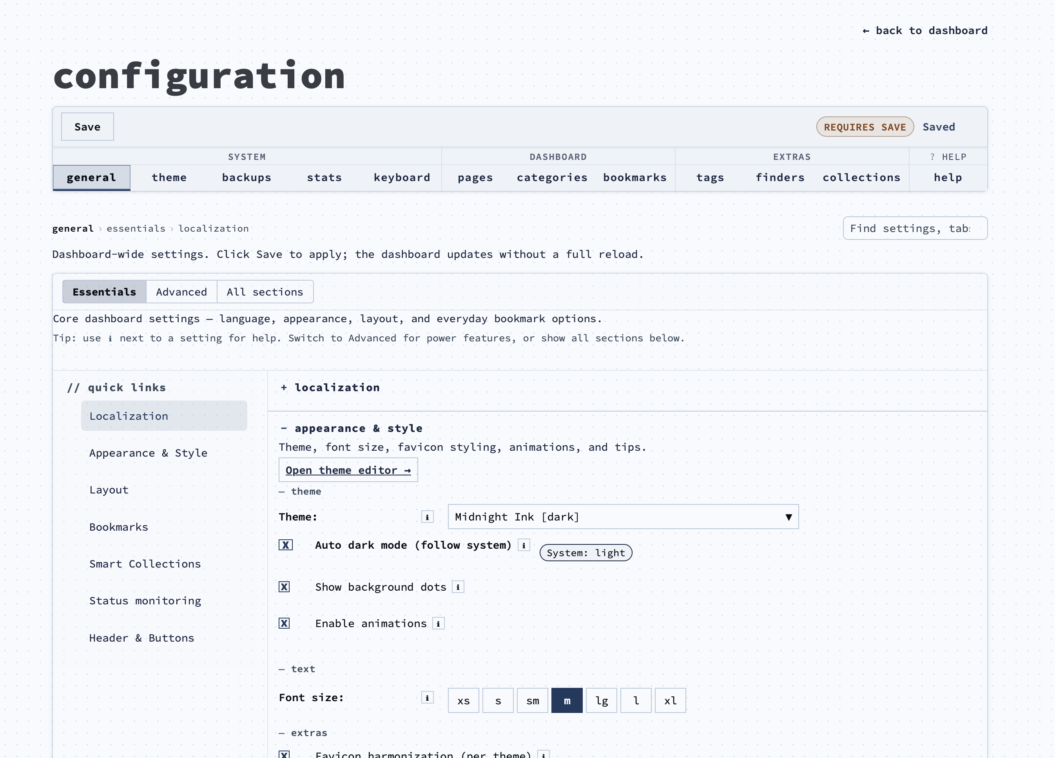
Task: Toggle Favicon harmonization checkbox
Action: click(x=284, y=754)
